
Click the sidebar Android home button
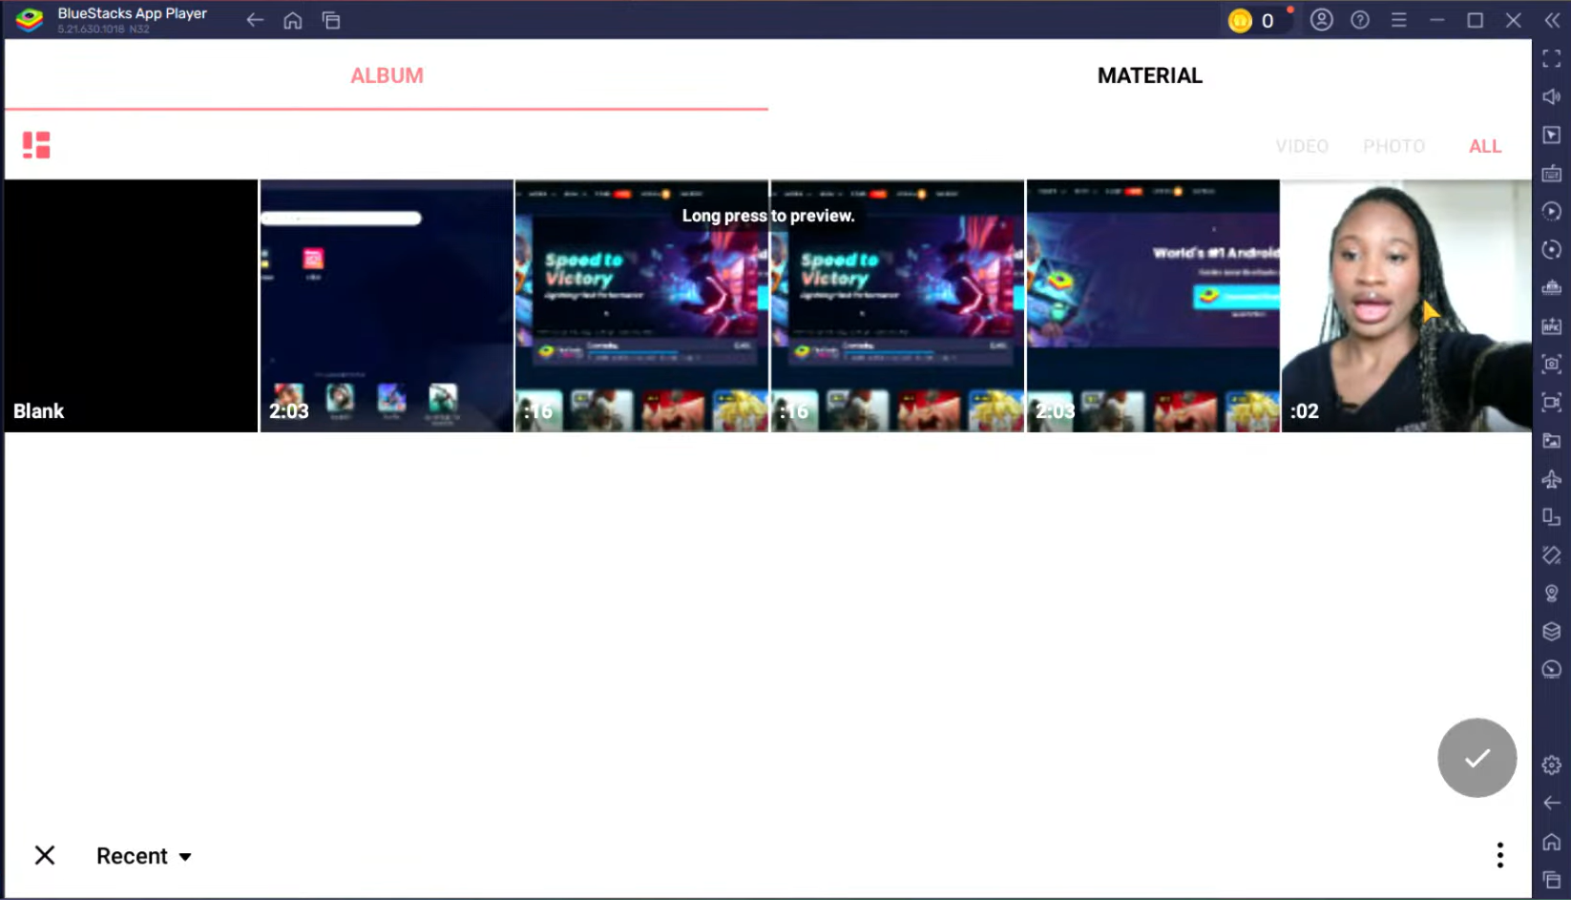pyautogui.click(x=1552, y=842)
